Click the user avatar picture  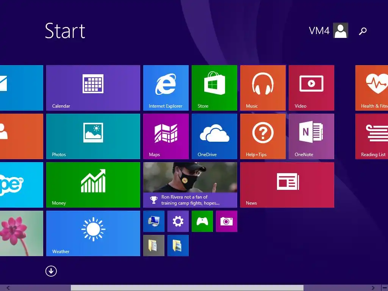pyautogui.click(x=341, y=30)
